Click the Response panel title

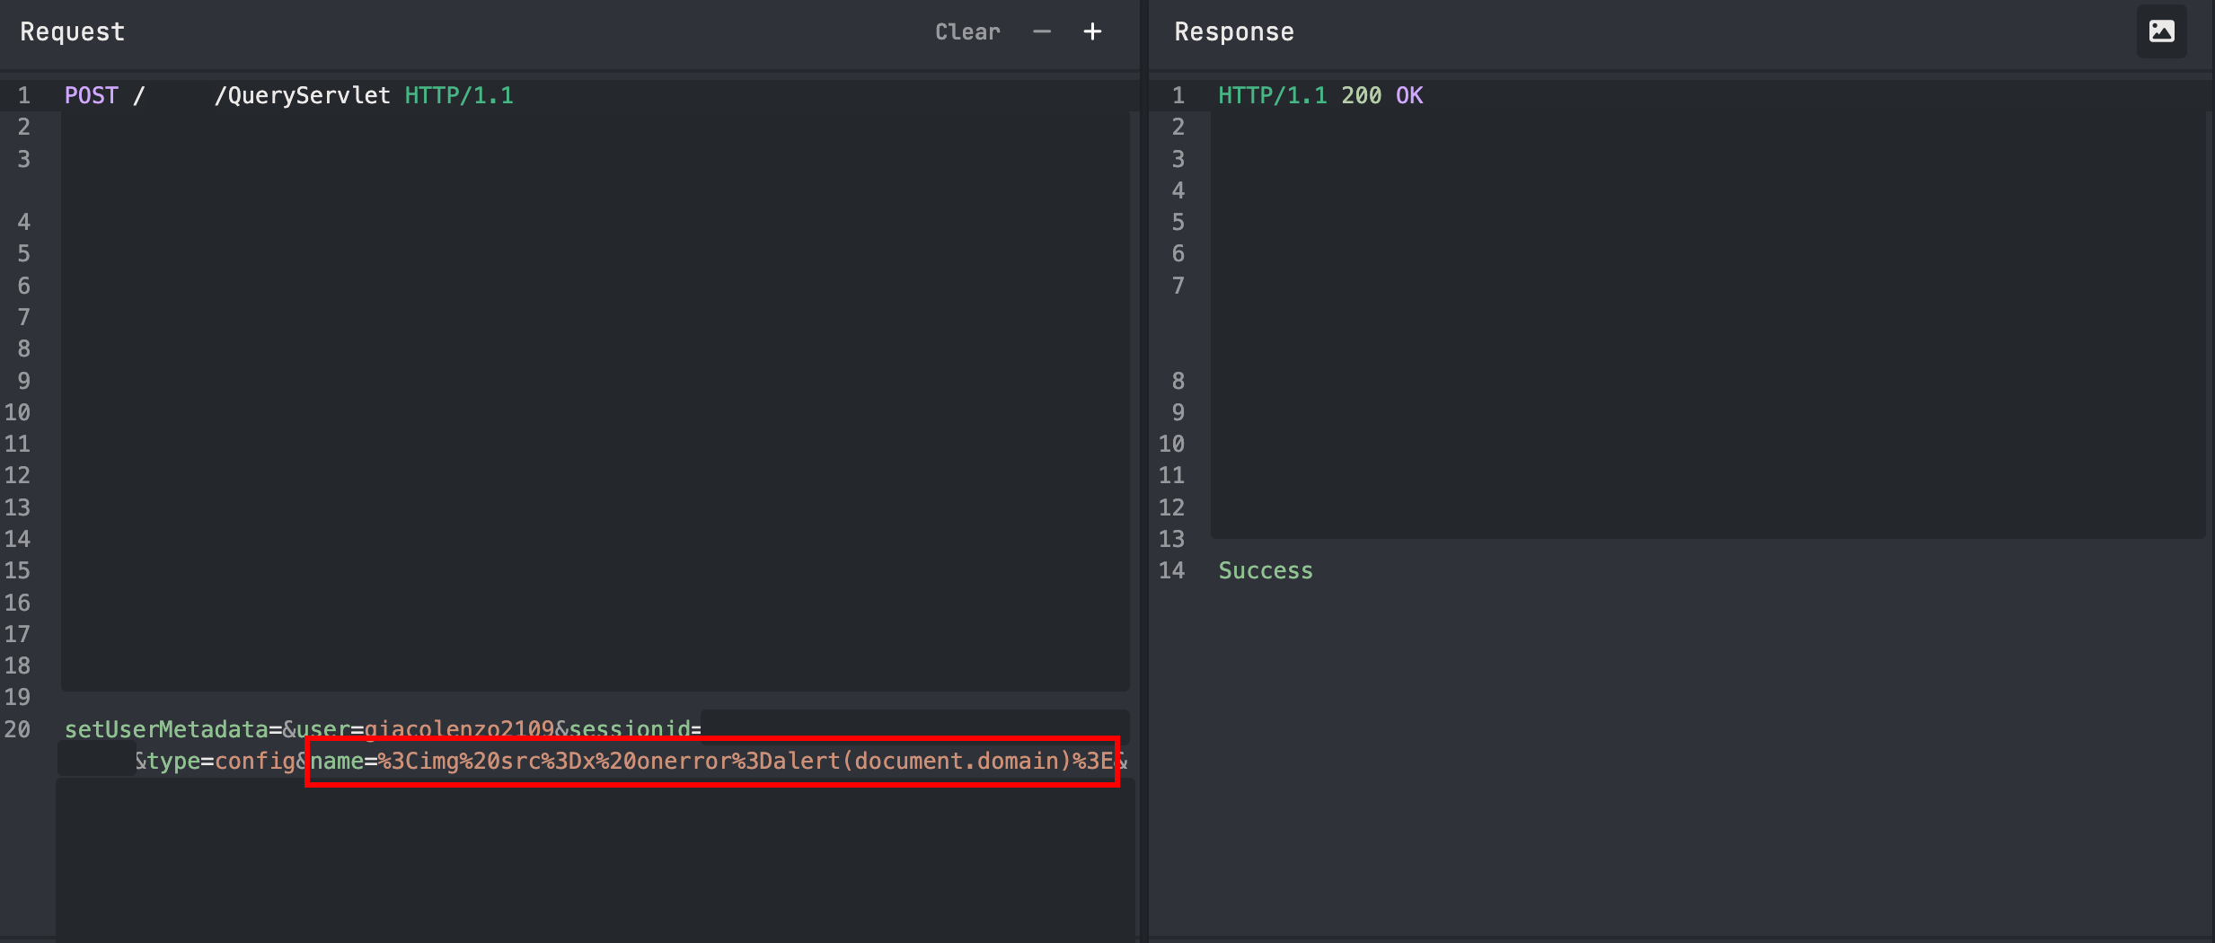pos(1234,32)
